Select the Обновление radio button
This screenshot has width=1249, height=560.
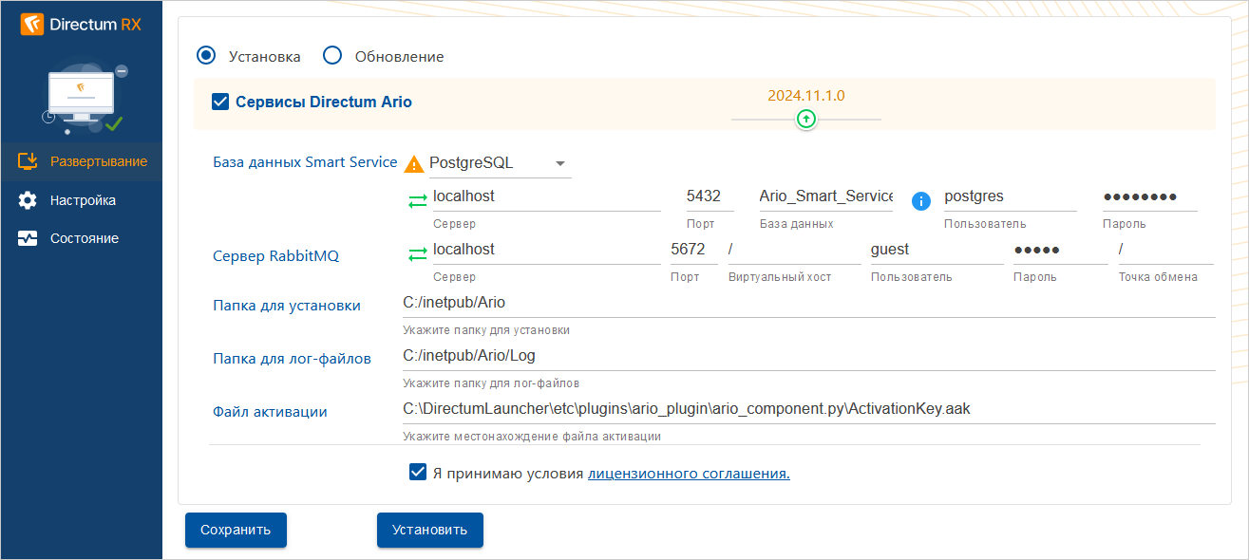[x=332, y=55]
